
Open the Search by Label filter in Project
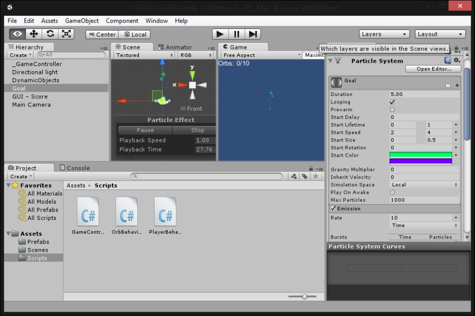[305, 176]
